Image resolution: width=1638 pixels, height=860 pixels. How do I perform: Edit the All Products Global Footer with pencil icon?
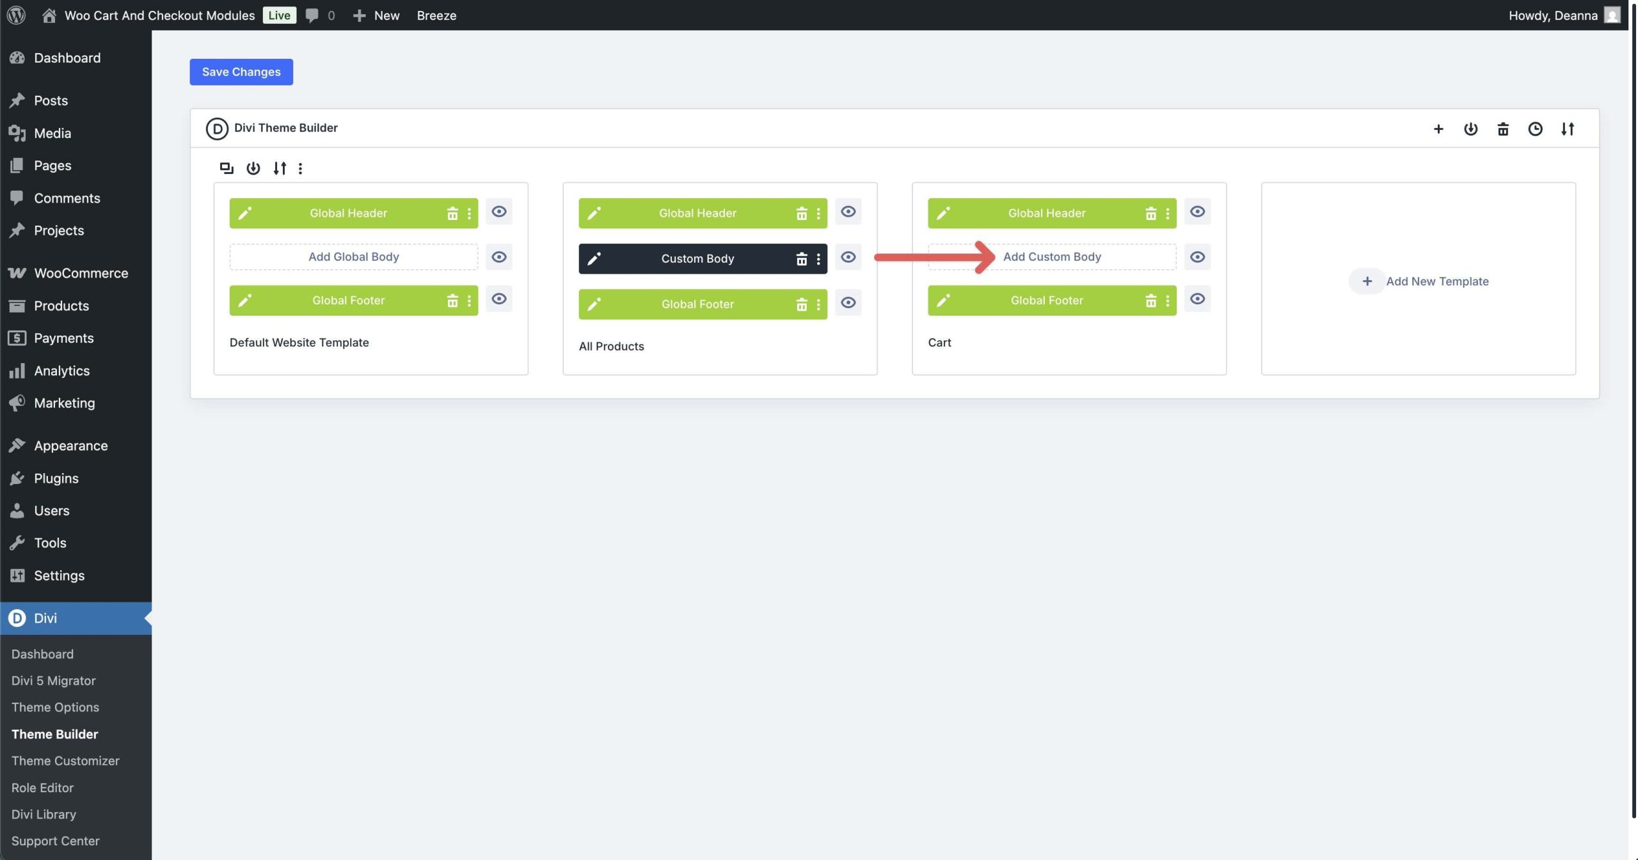(x=594, y=304)
